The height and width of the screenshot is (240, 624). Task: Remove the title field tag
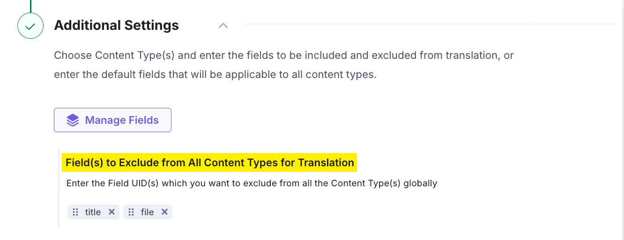pyautogui.click(x=111, y=212)
